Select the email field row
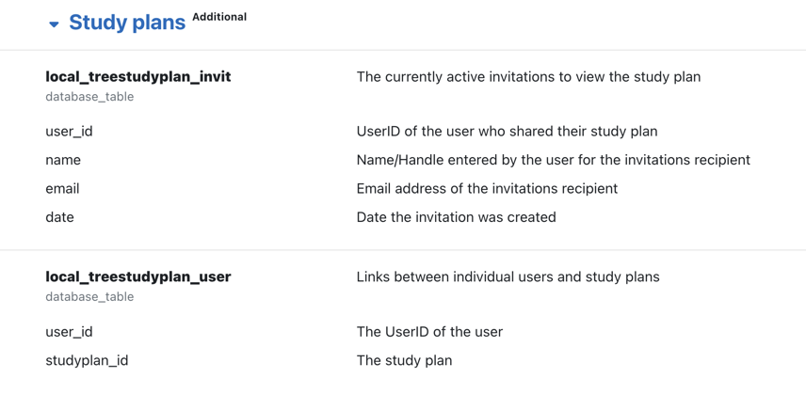 pyautogui.click(x=62, y=189)
